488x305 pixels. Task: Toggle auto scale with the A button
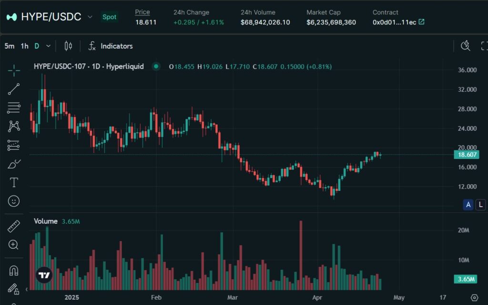[468, 204]
